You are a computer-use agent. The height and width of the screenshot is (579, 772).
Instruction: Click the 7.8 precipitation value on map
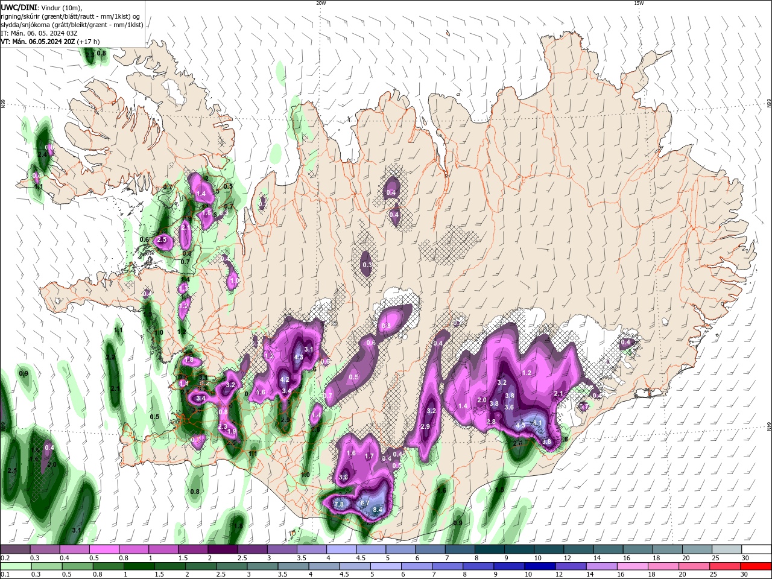coord(338,504)
